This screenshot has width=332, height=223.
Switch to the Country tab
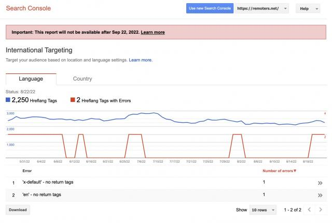click(x=82, y=78)
